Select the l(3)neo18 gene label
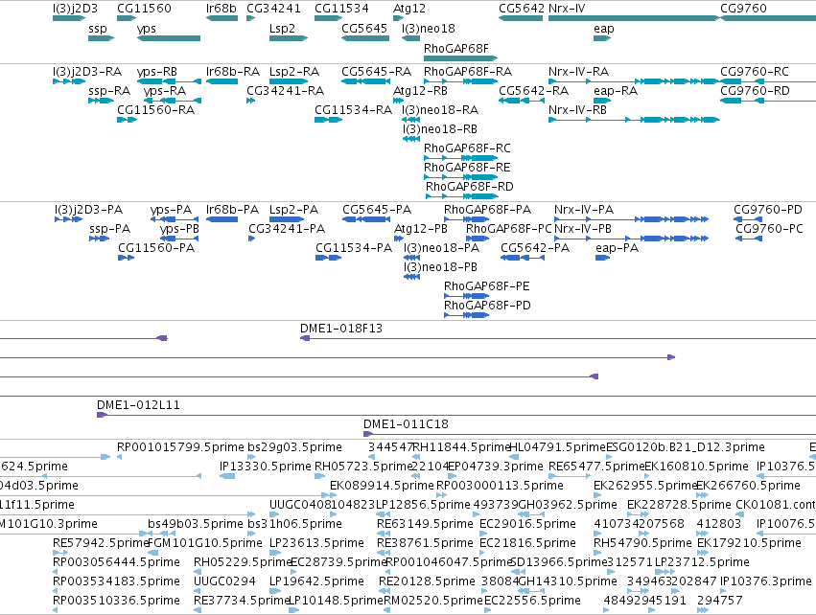Screen dimensions: 816x615 pos(429,29)
